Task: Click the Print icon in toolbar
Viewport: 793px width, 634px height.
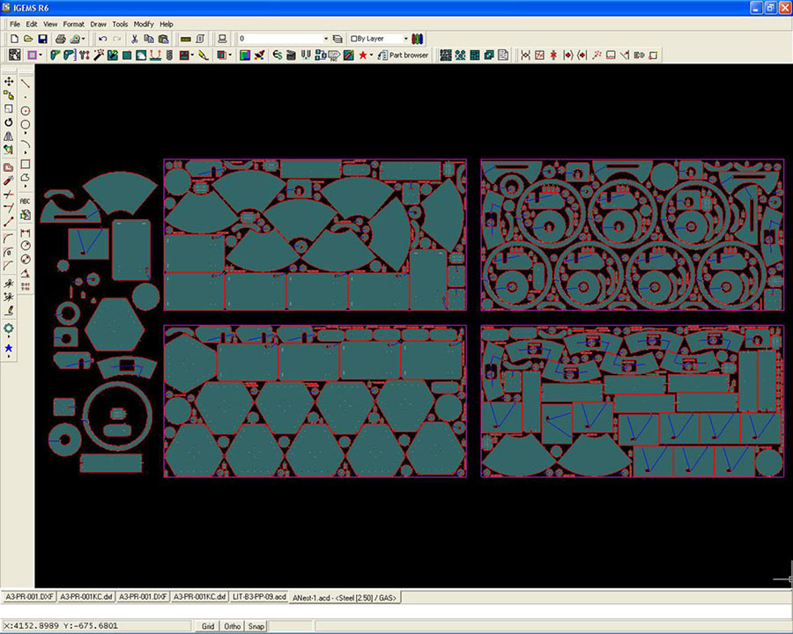Action: click(x=60, y=39)
